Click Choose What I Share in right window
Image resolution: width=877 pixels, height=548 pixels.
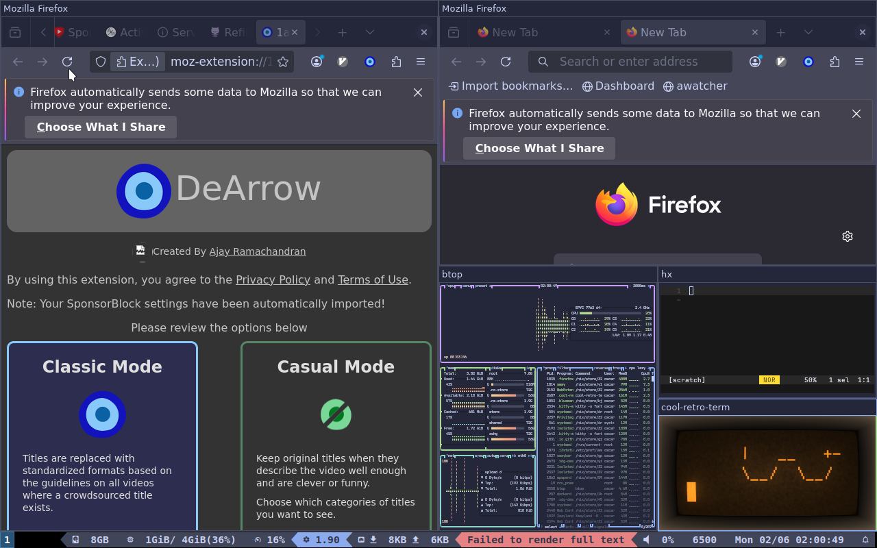[x=539, y=148]
